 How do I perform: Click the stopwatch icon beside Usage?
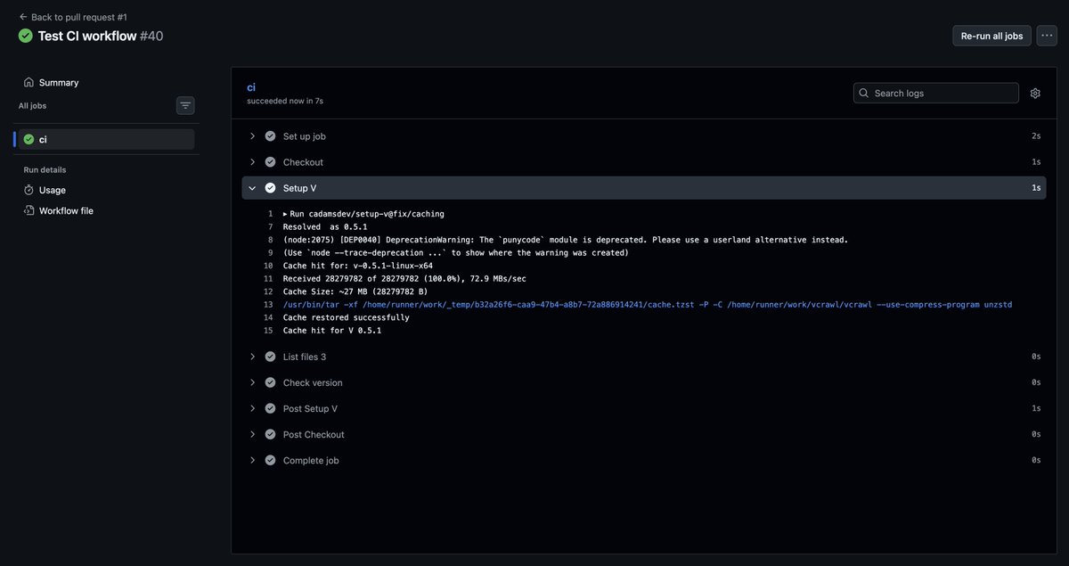point(29,190)
